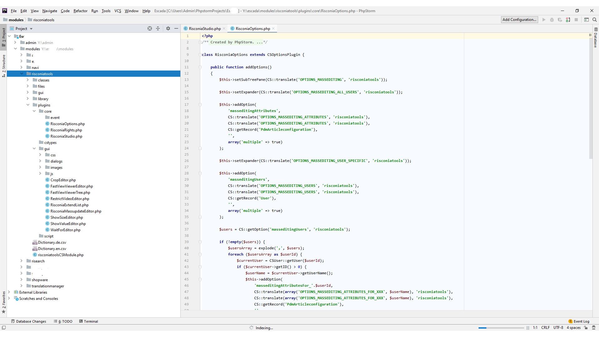Collapse the risconiatools folder
This screenshot has width=599, height=337.
(x=22, y=74)
